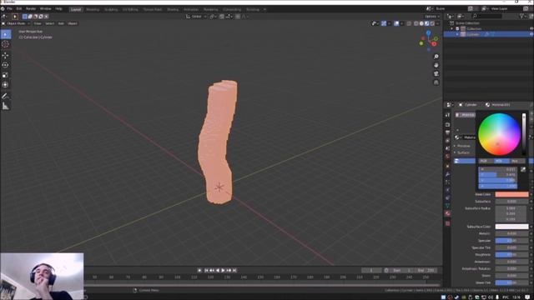The width and height of the screenshot is (534, 300).
Task: Click inside the color wheel
Action: 499,134
